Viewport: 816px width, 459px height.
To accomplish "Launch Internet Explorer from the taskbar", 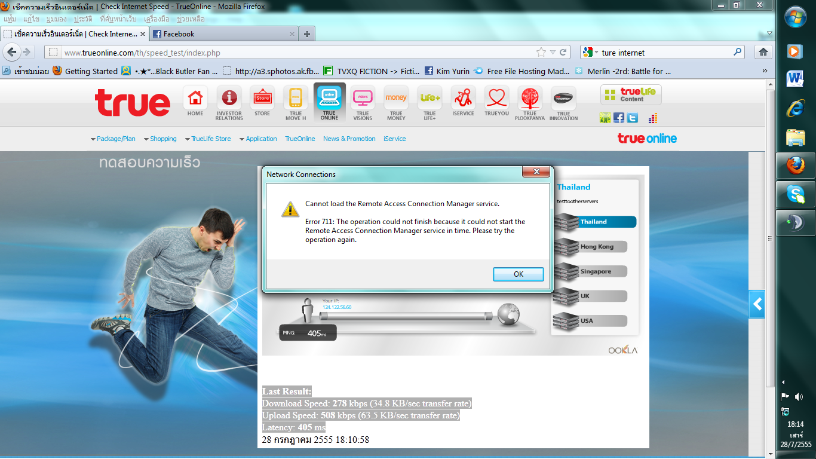I will [795, 108].
